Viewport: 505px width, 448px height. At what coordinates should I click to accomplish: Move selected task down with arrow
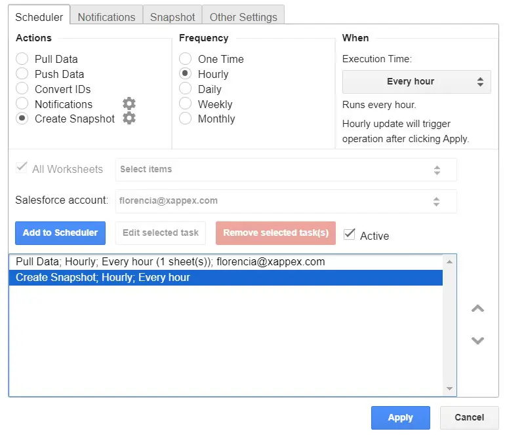477,341
